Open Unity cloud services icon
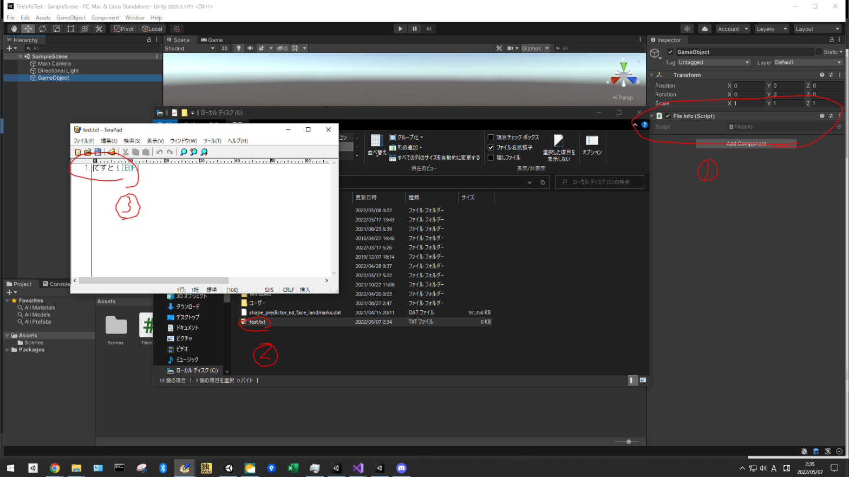This screenshot has height=477, width=849. [x=704, y=29]
